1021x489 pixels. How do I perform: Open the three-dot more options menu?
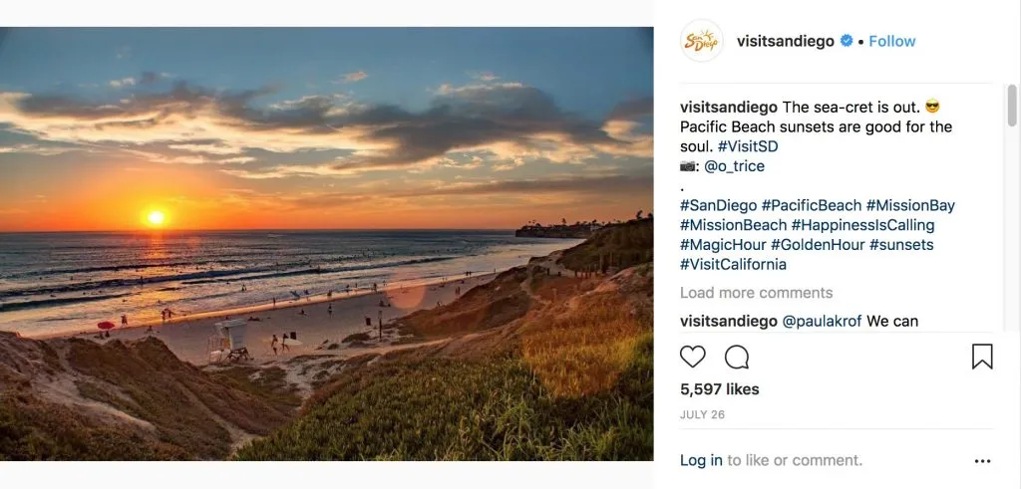tap(983, 461)
